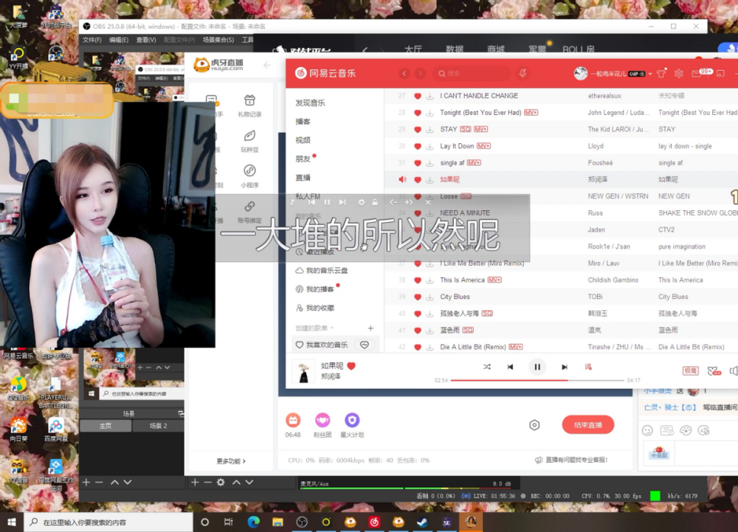Open the emoji smiley picker in Huya chat

pos(648,430)
